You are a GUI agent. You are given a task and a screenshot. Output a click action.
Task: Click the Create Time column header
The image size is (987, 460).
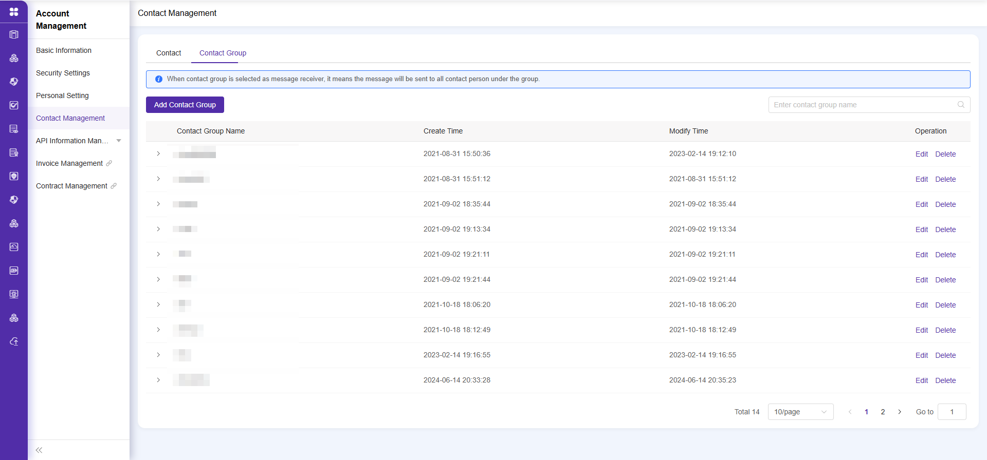click(x=443, y=131)
